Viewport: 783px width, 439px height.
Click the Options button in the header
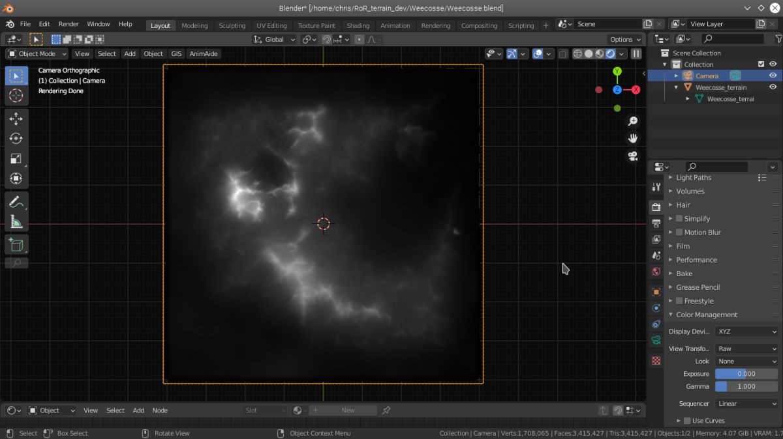[624, 39]
